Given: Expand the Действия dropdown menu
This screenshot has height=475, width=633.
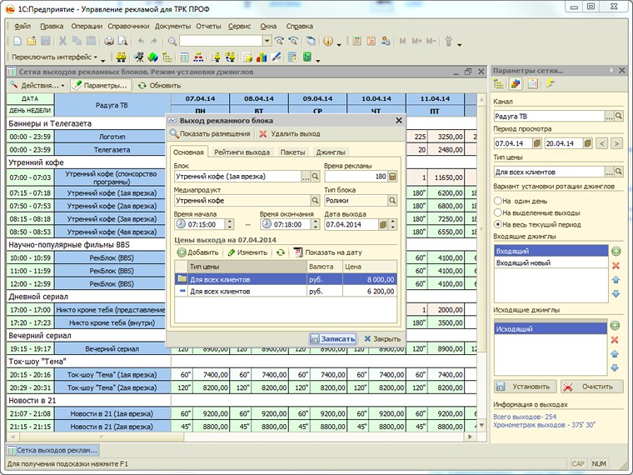Looking at the screenshot, I should tap(37, 86).
